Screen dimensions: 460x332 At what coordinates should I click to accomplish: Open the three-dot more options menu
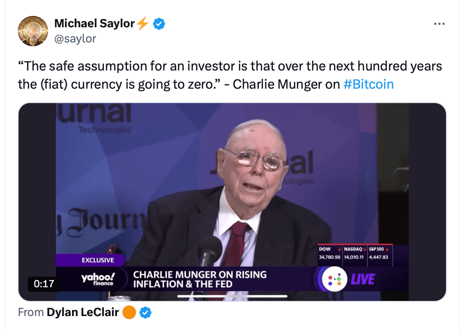tap(439, 24)
